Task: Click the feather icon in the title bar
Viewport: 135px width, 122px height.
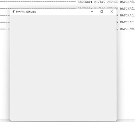Action: pyautogui.click(x=14, y=11)
